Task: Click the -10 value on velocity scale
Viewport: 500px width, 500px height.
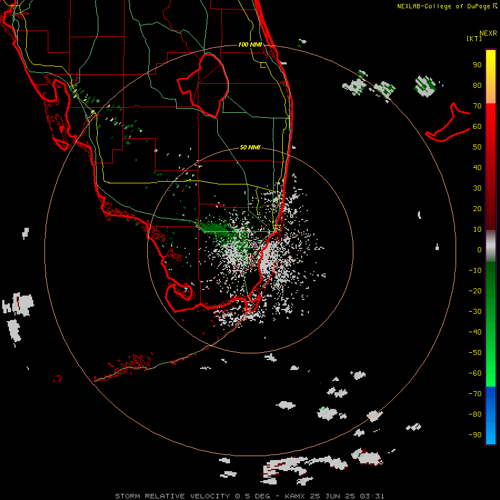Action: coord(475,271)
